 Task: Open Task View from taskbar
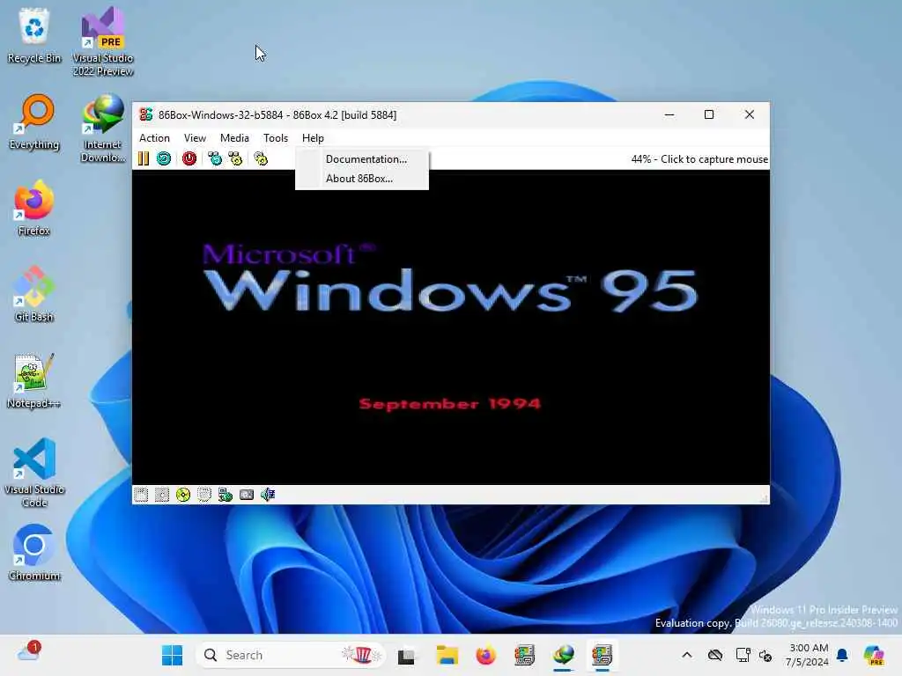point(406,655)
